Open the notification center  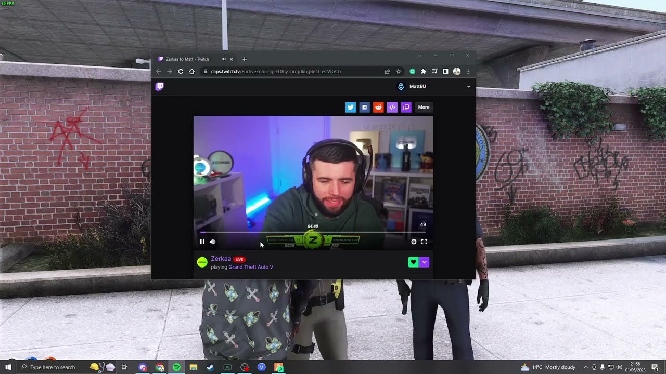655,367
